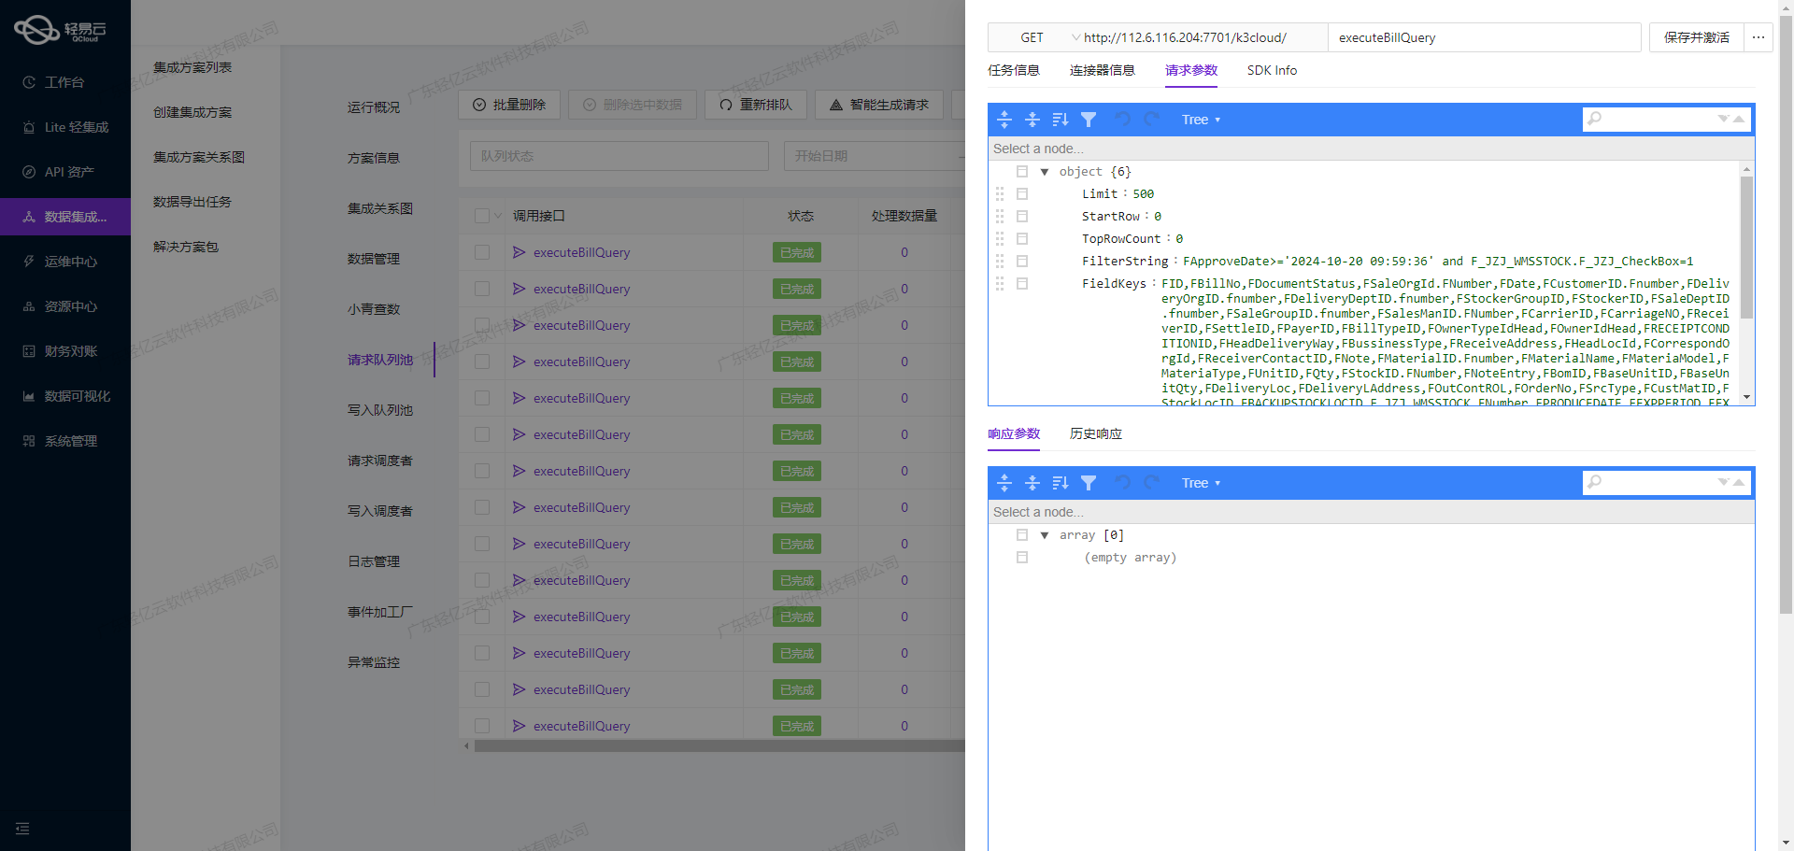Switch to 连接器信息 tab
1794x851 pixels.
coord(1103,70)
